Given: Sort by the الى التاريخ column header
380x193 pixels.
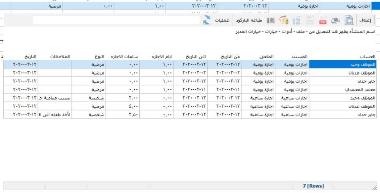Looking at the screenshot, I should pos(196,56).
